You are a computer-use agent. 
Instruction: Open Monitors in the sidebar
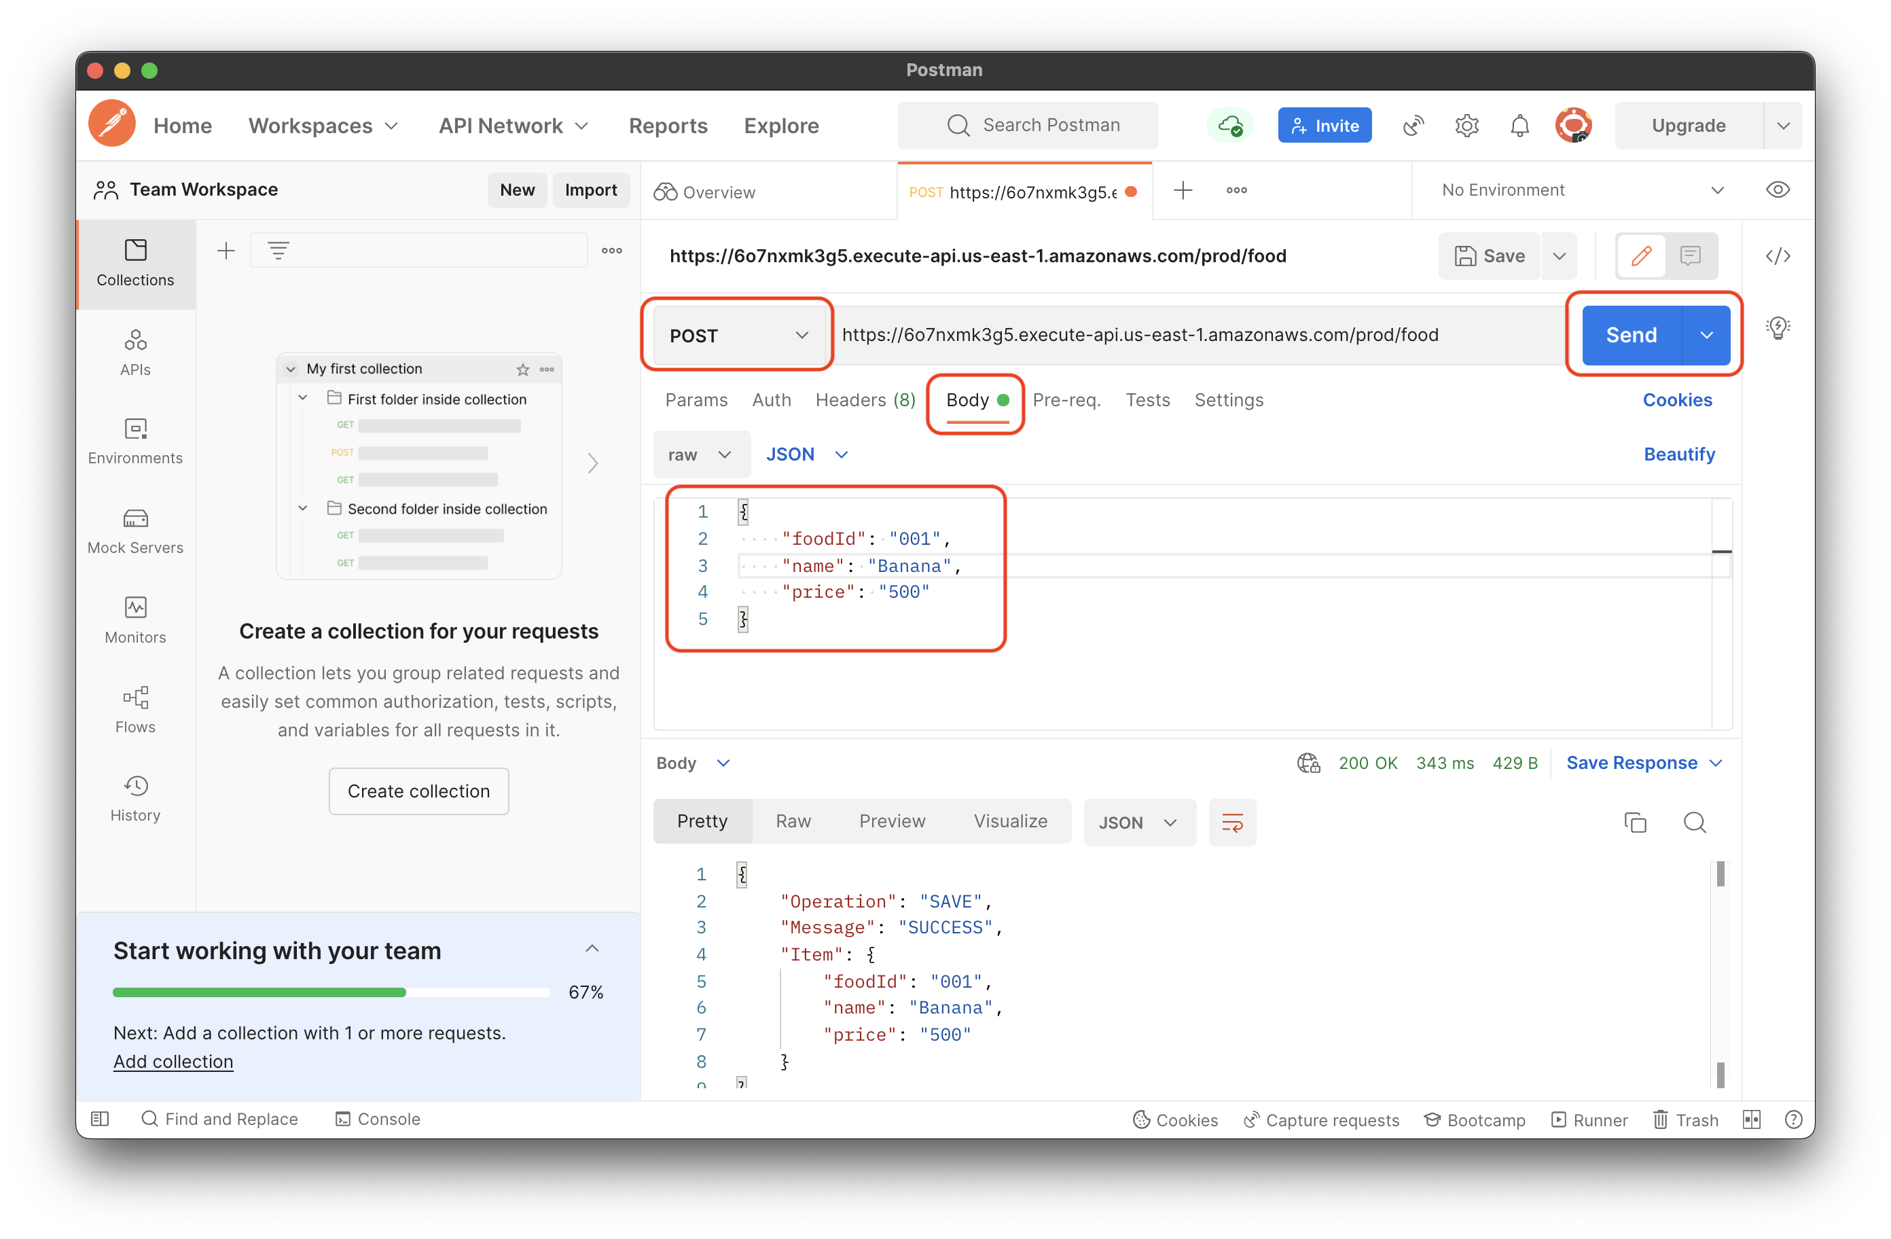[136, 621]
